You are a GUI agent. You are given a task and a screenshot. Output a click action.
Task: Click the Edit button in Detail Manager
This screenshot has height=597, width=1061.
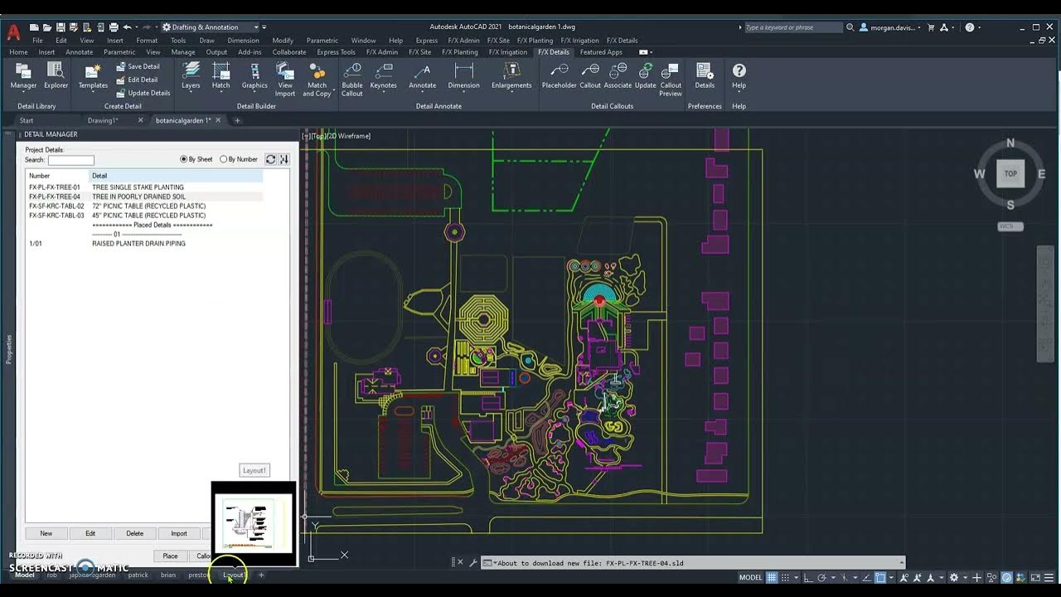pos(90,533)
